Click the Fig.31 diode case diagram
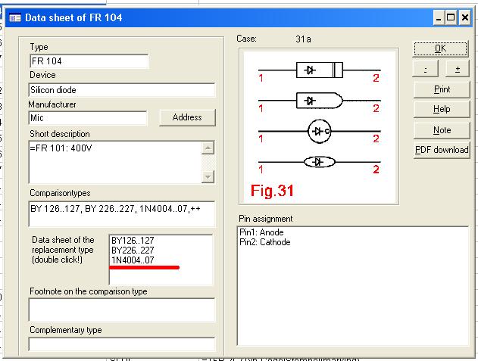This screenshot has height=361, width=478. tap(319, 128)
